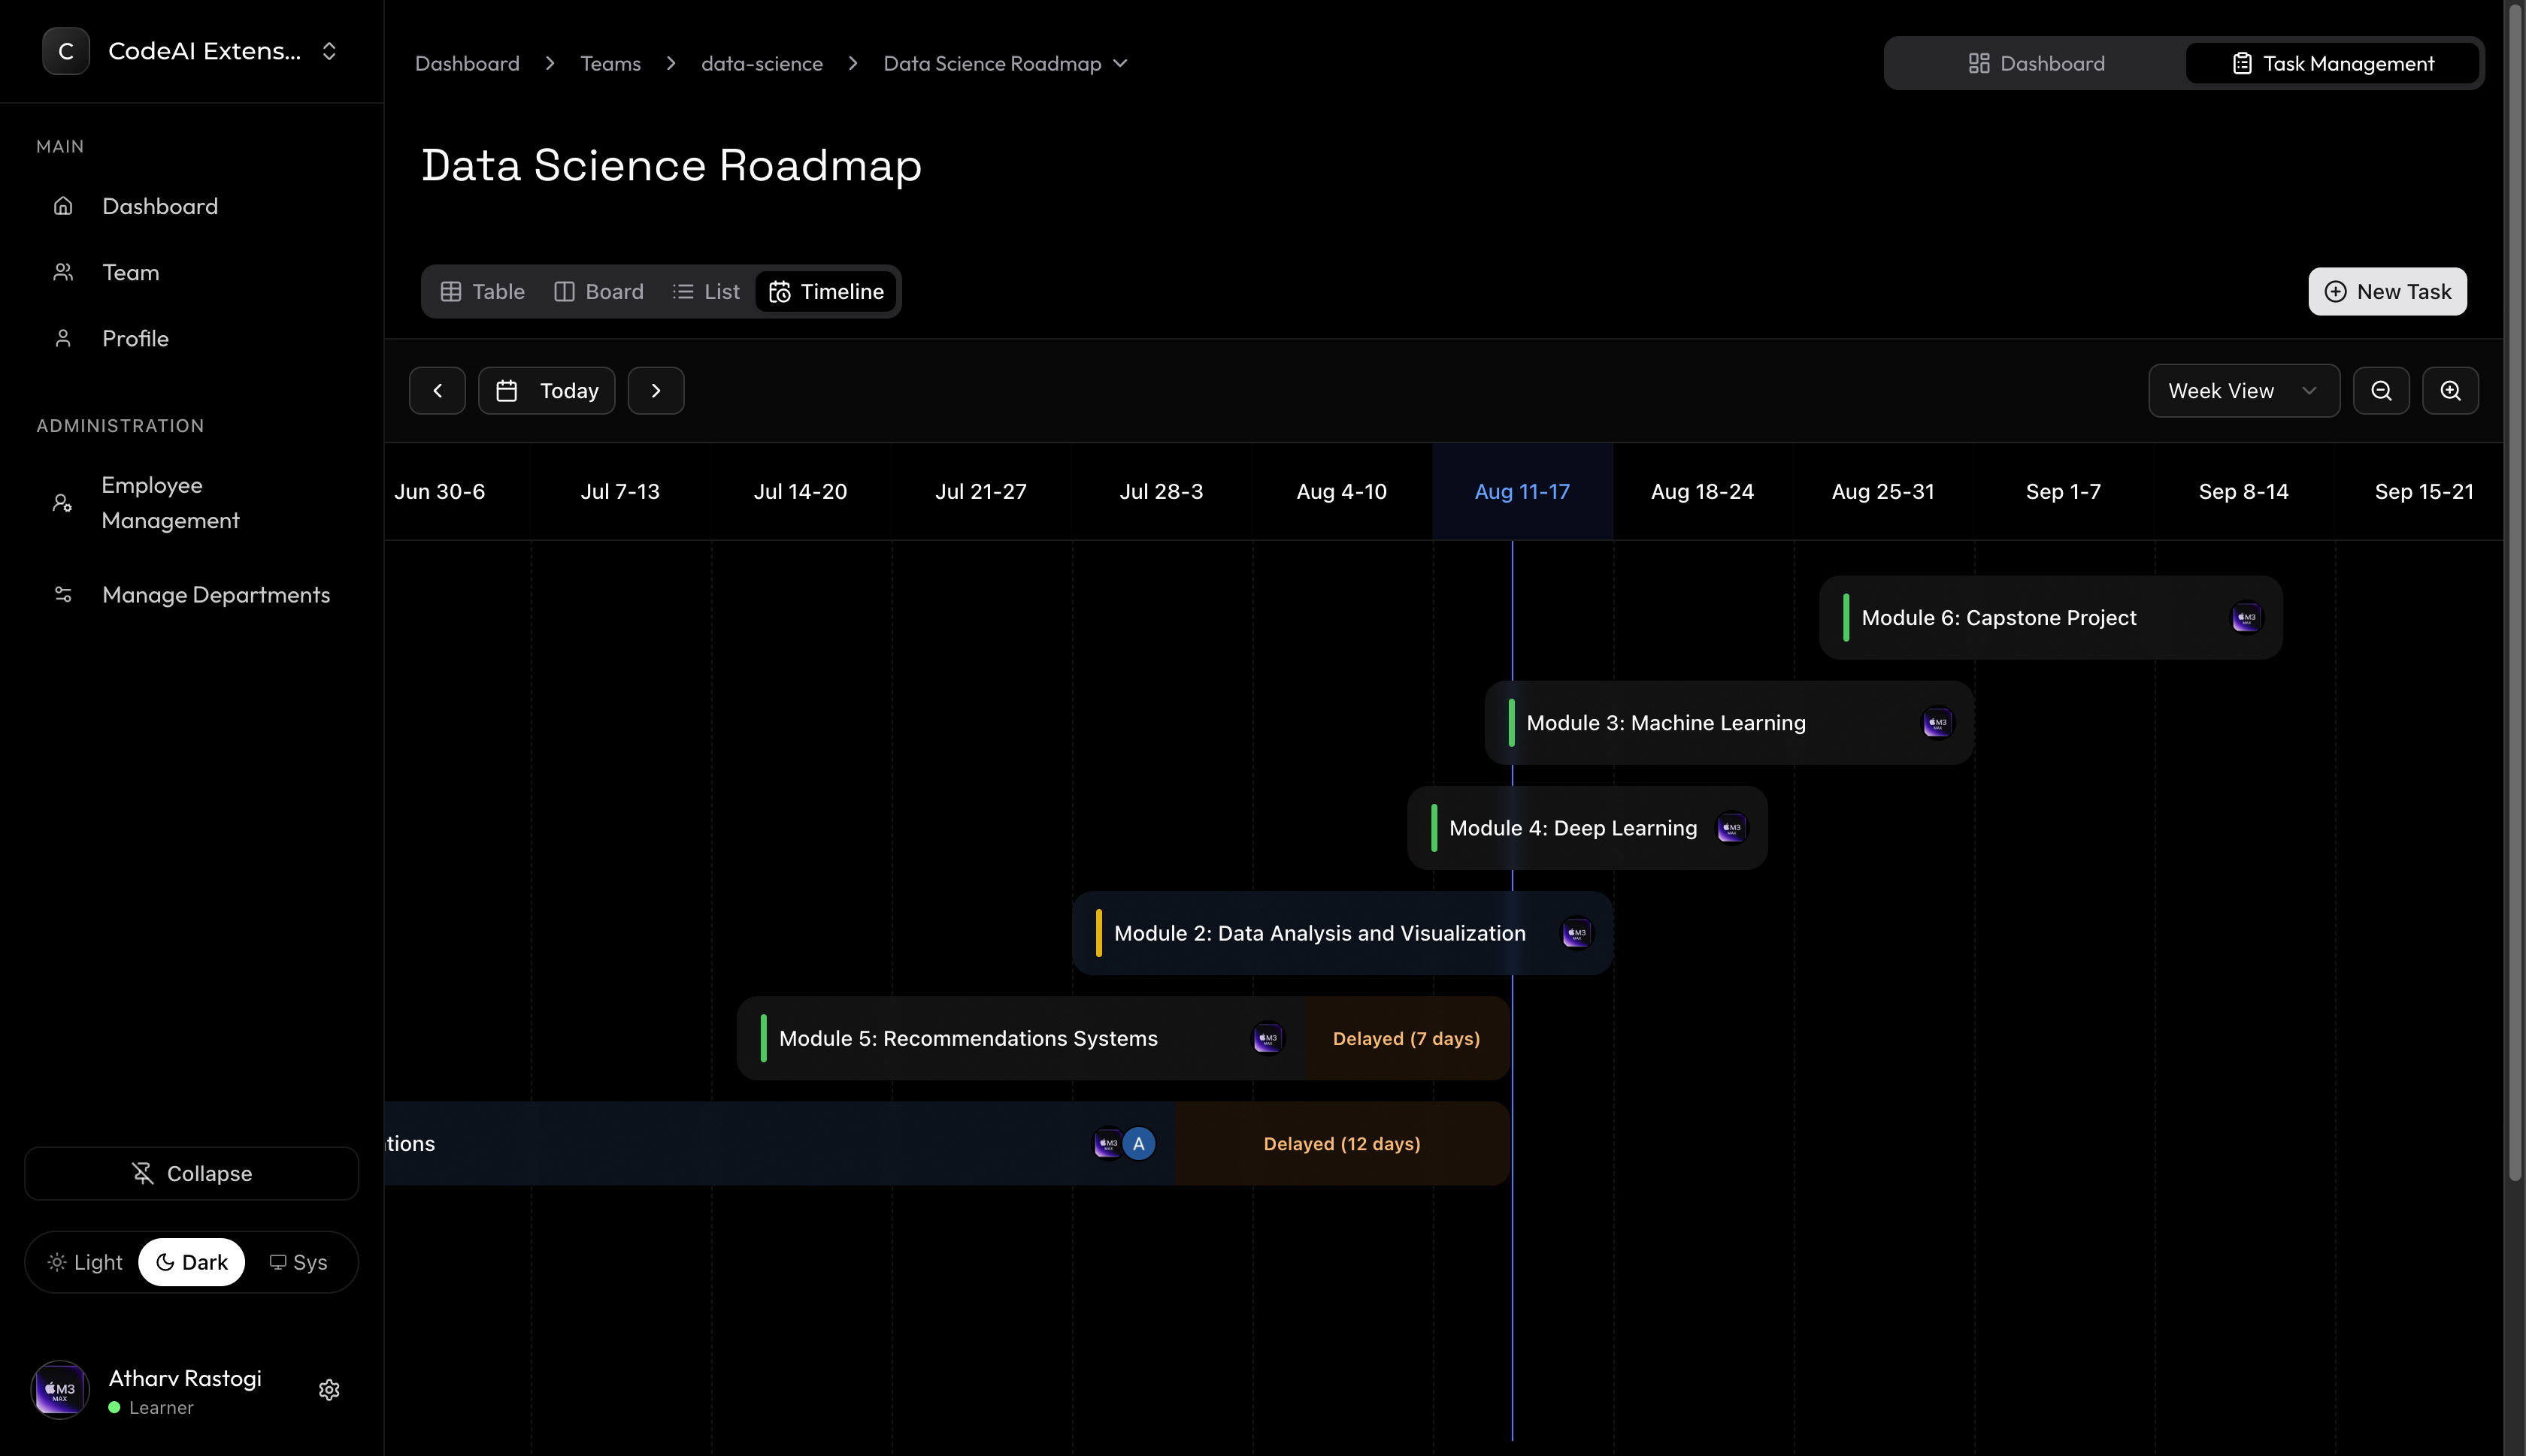Expand Data Science Roadmap breadcrumb dropdown
This screenshot has width=2526, height=1456.
(1120, 63)
